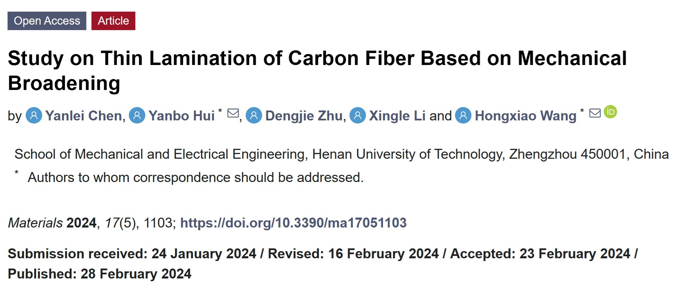Open Hongxiao Wang's profile icon
The height and width of the screenshot is (286, 679).
coord(463,116)
